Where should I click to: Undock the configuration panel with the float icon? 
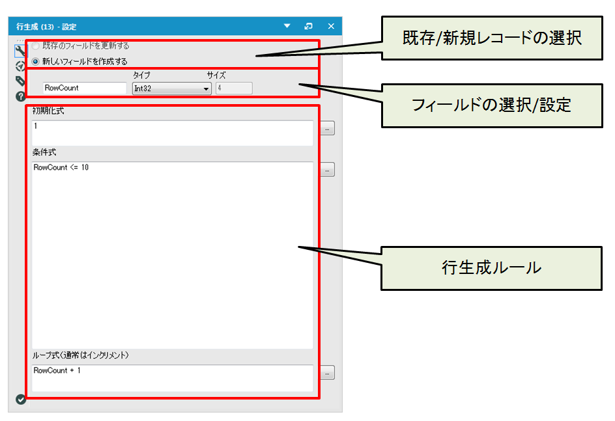[x=309, y=26]
